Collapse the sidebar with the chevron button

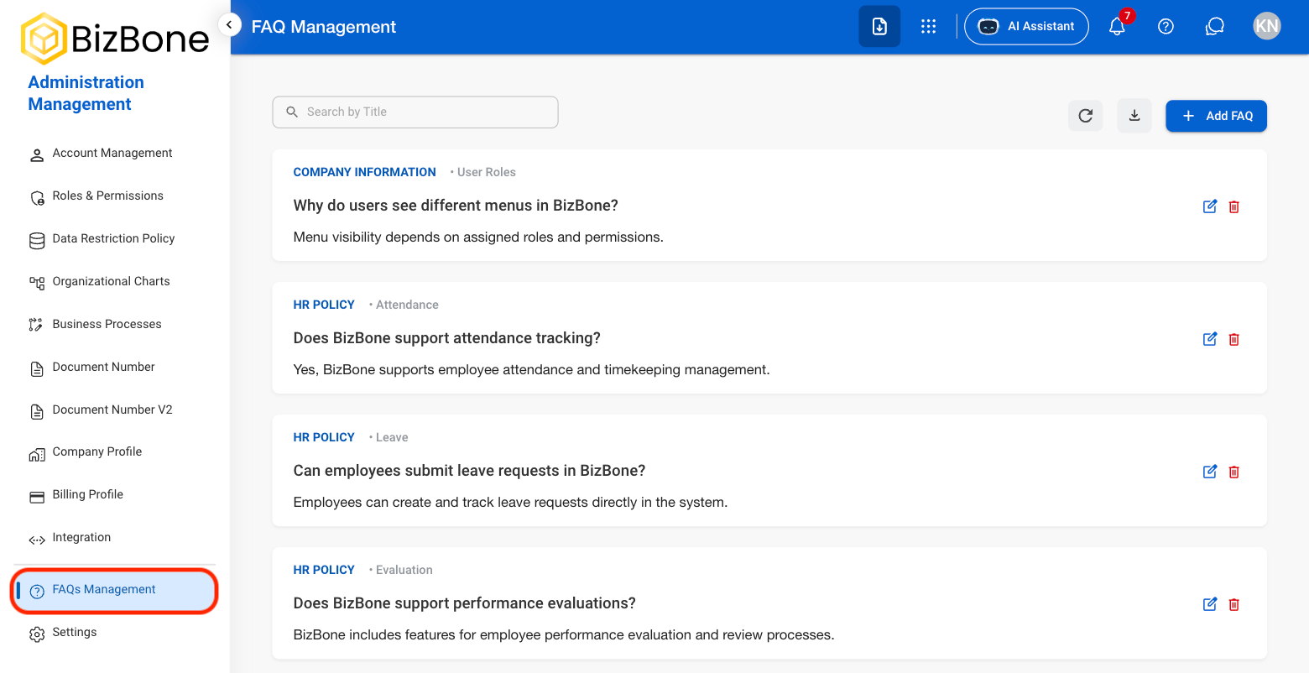(x=229, y=25)
